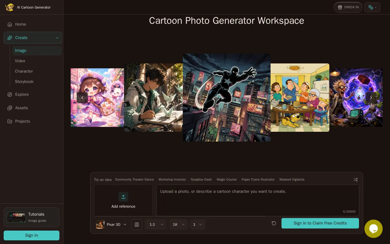The image size is (390, 244).
Task: Click Sign In to Claim Free Credits
Action: (320, 223)
